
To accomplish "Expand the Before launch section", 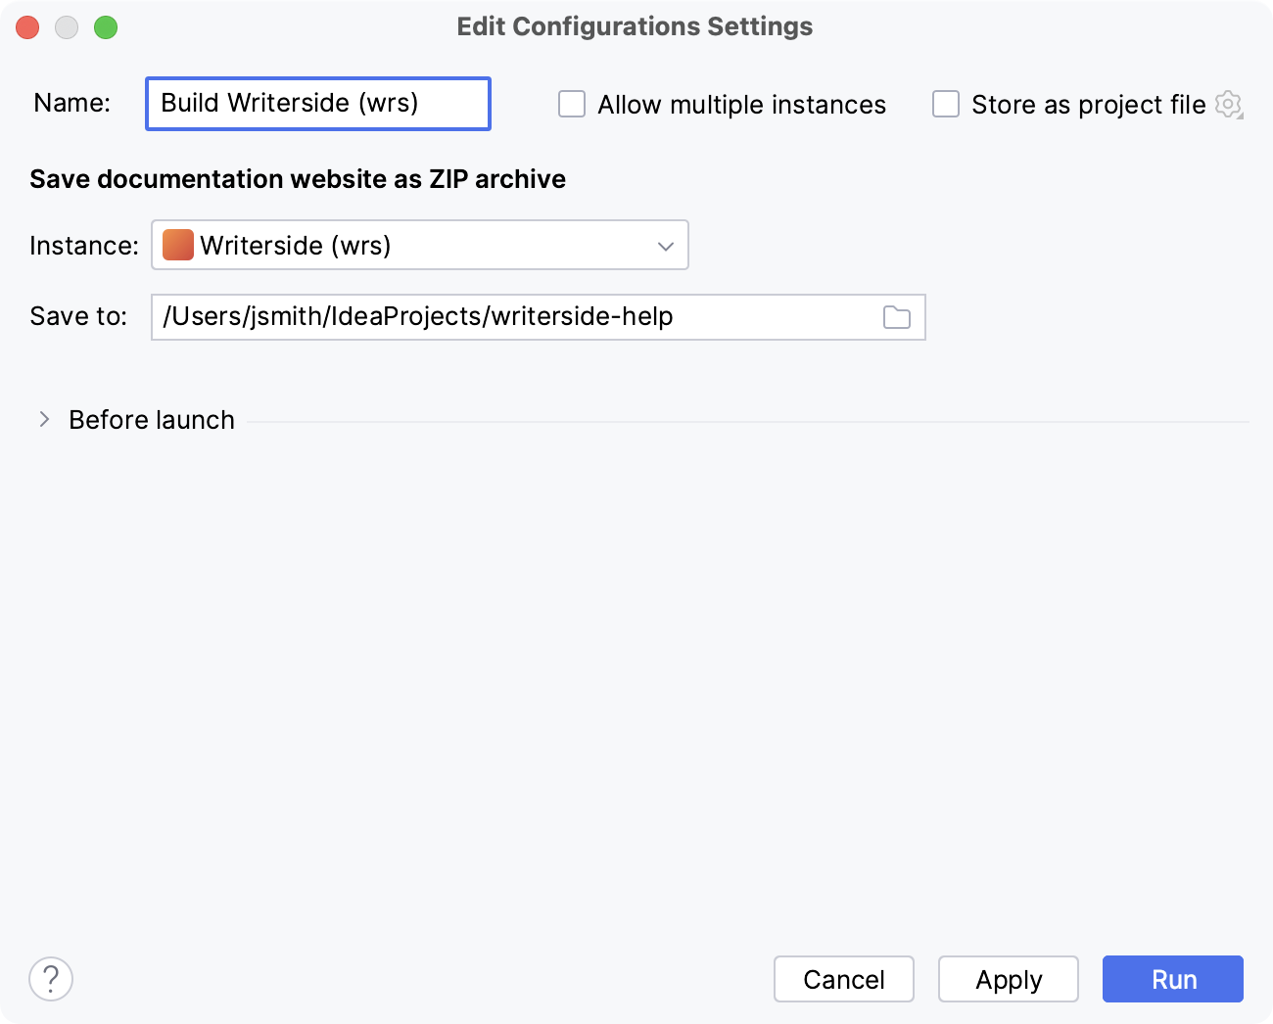I will pyautogui.click(x=151, y=419).
